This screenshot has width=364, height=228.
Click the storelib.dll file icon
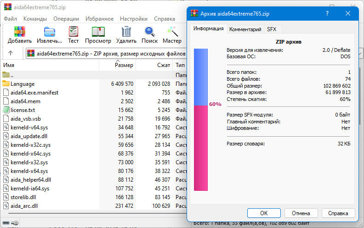pyautogui.click(x=6, y=197)
